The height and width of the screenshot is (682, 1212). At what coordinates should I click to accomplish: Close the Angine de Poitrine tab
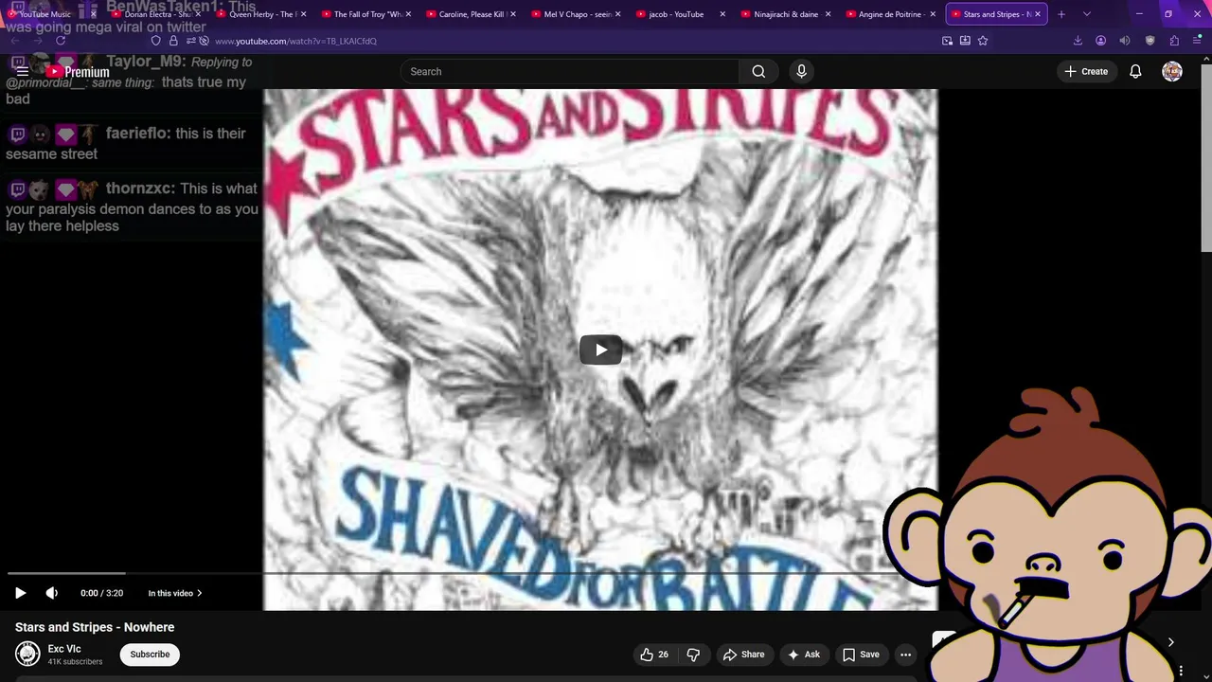[933, 14]
